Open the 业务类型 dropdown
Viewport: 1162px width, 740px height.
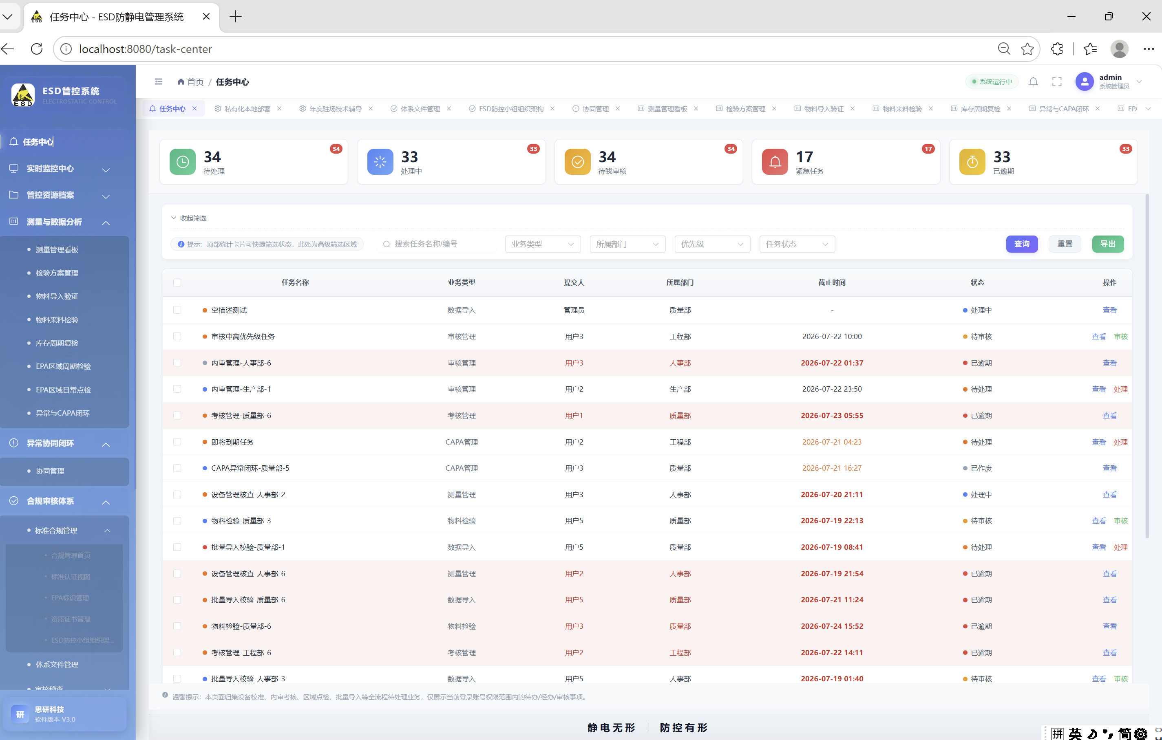(542, 244)
